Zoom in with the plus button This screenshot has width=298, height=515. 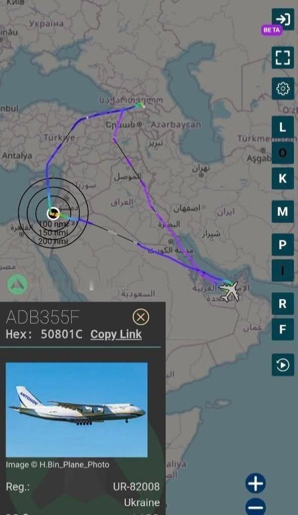pyautogui.click(x=256, y=483)
